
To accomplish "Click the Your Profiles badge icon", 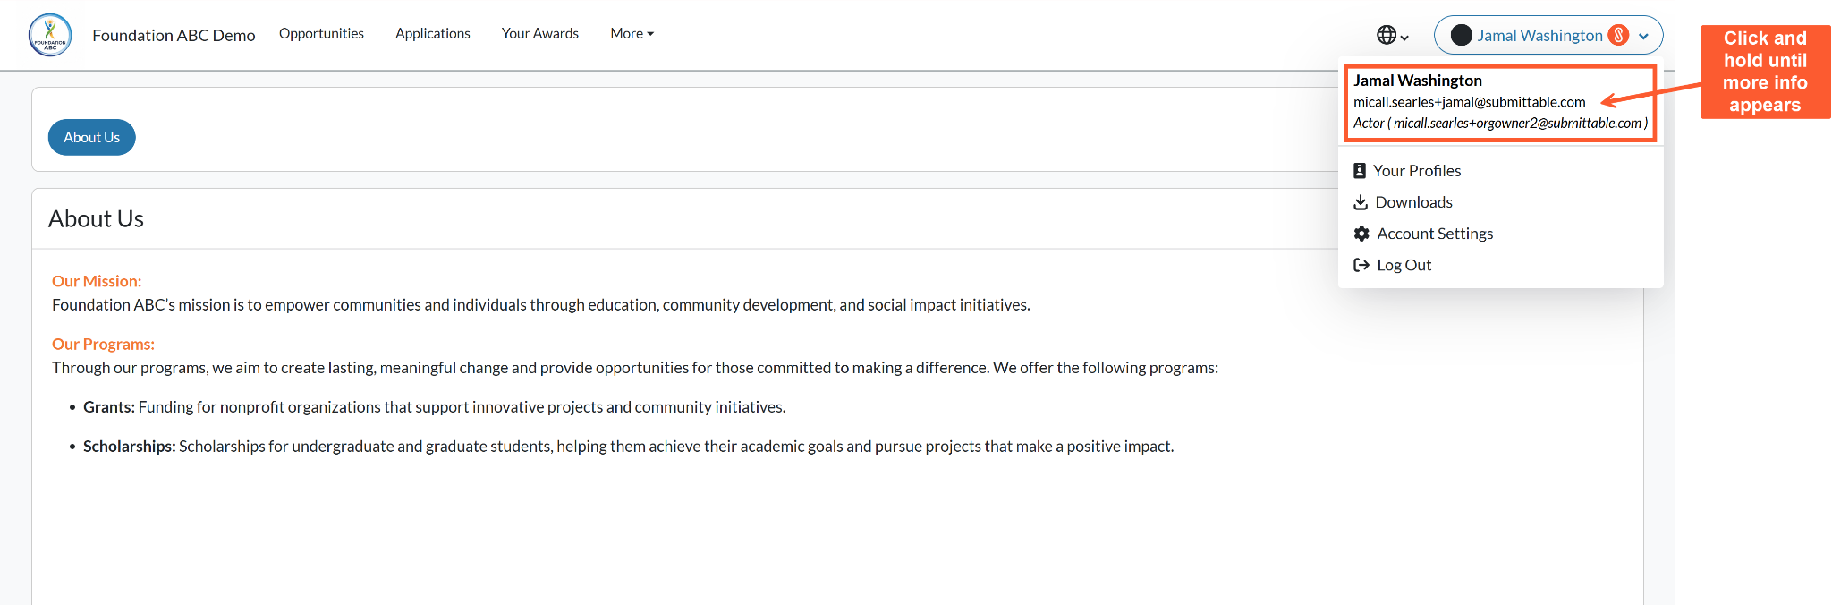I will coord(1360,171).
